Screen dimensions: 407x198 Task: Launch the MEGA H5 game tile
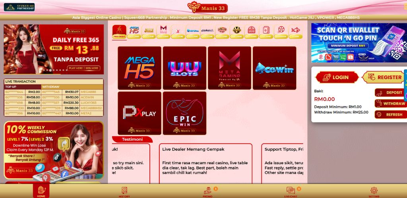(x=140, y=68)
